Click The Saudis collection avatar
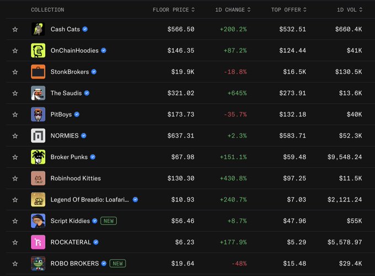The height and width of the screenshot is (276, 375). click(x=38, y=93)
